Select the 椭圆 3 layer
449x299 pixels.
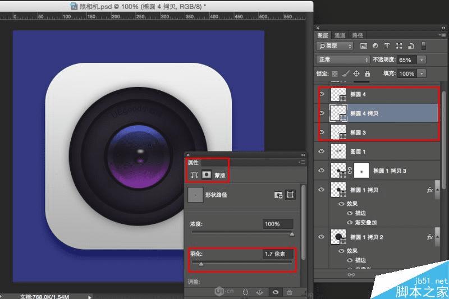382,132
